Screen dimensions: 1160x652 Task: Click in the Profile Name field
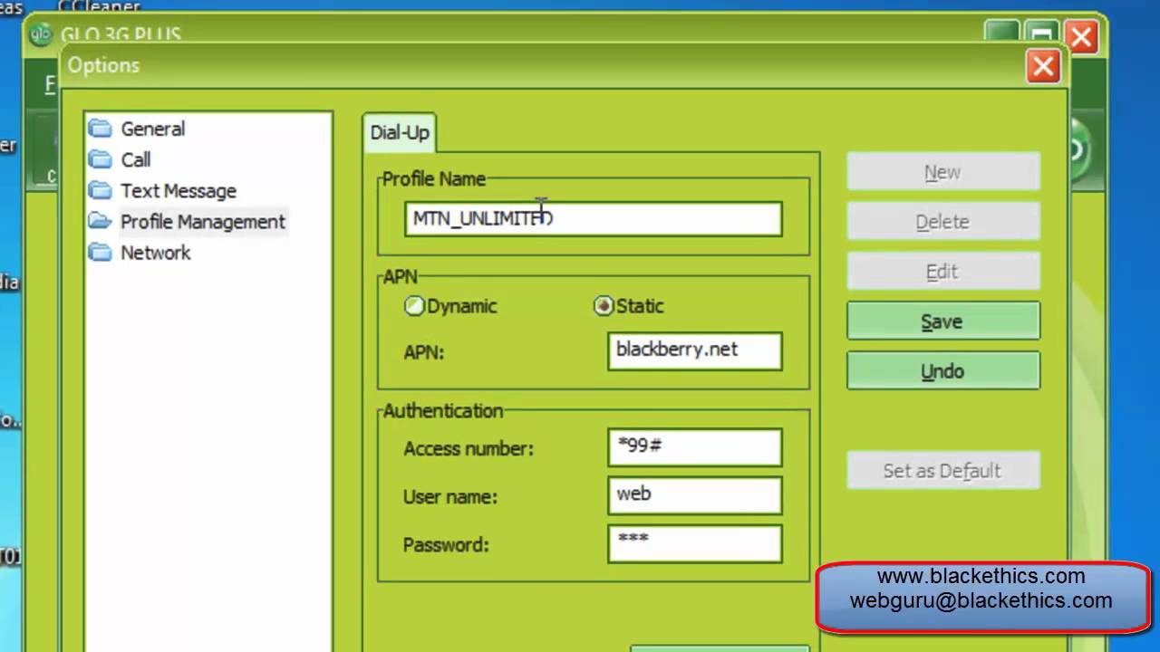click(x=594, y=219)
